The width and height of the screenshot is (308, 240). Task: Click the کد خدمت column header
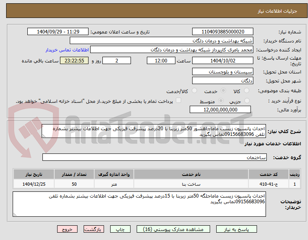tap(268, 174)
